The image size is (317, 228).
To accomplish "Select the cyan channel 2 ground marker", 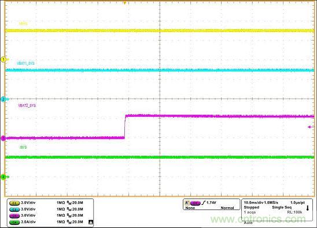I will pos(3,99).
